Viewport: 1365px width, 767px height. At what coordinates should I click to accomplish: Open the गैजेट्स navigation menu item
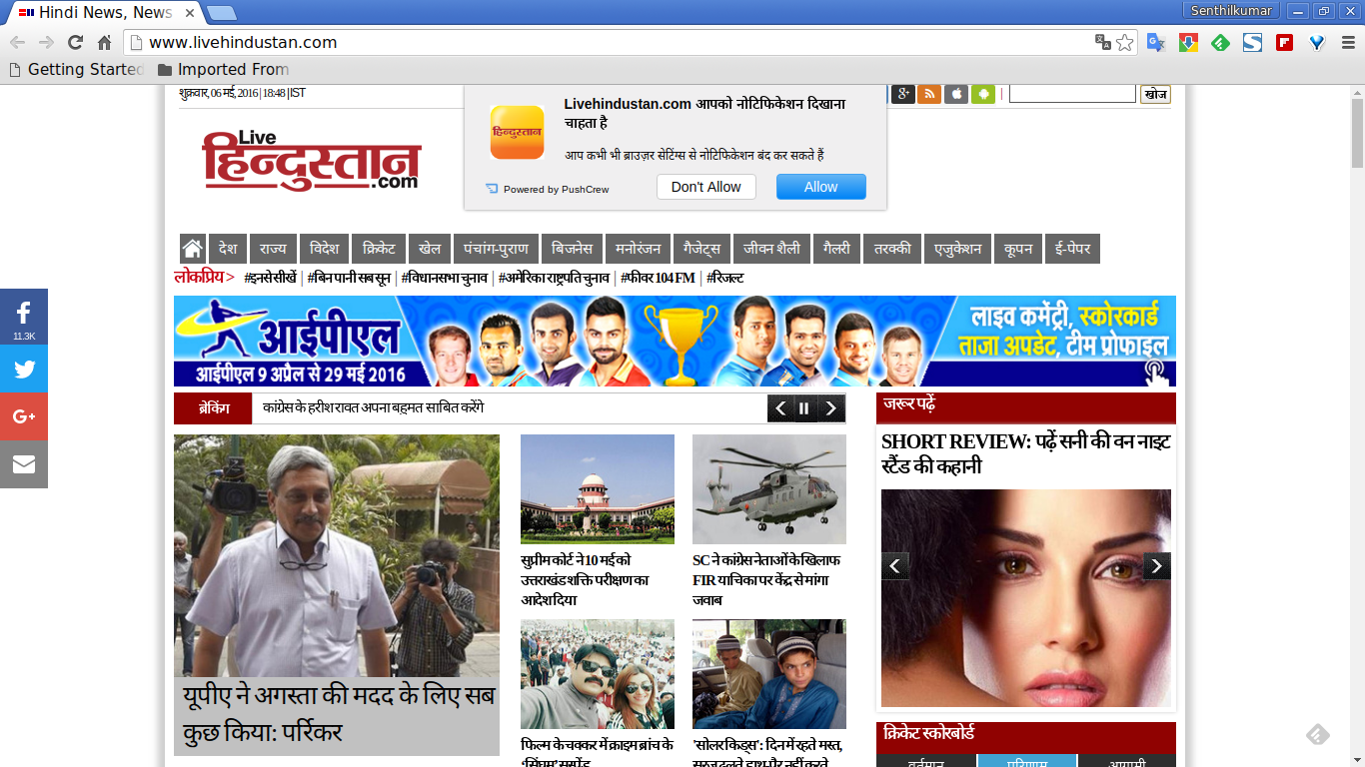click(701, 249)
